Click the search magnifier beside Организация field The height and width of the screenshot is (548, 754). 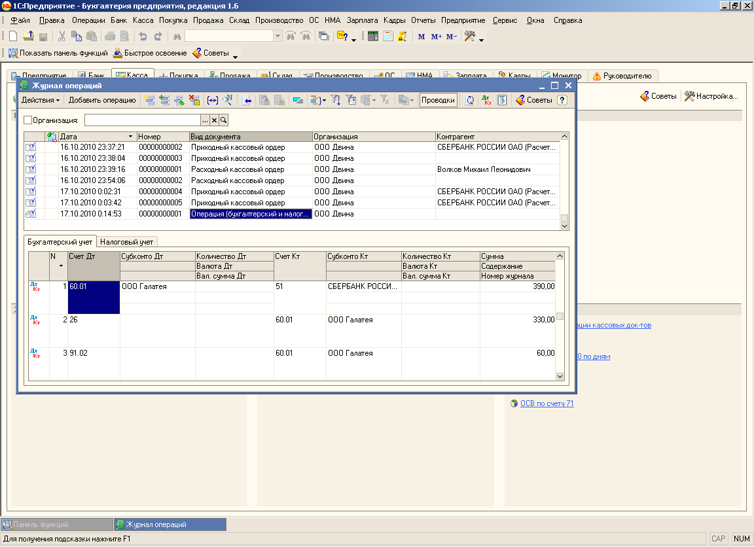(224, 120)
